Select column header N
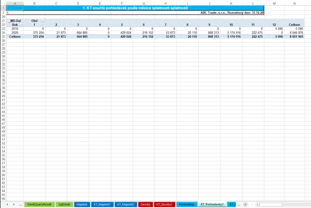 tap(294, 3)
